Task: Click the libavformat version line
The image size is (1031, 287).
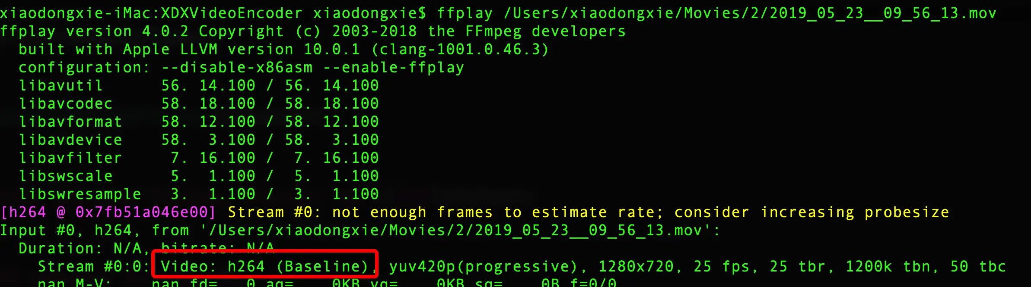Action: pyautogui.click(x=199, y=122)
